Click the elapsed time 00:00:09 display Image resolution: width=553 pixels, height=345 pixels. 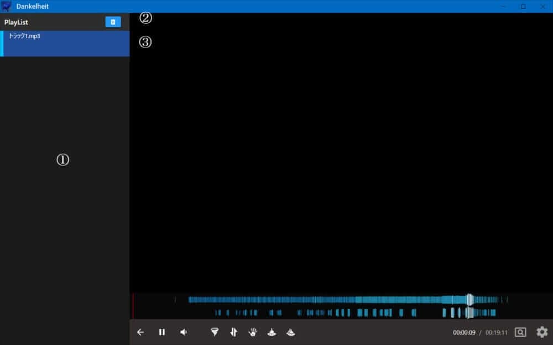[464, 333]
